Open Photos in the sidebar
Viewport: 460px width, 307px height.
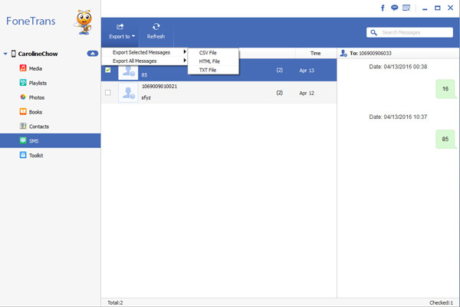37,97
